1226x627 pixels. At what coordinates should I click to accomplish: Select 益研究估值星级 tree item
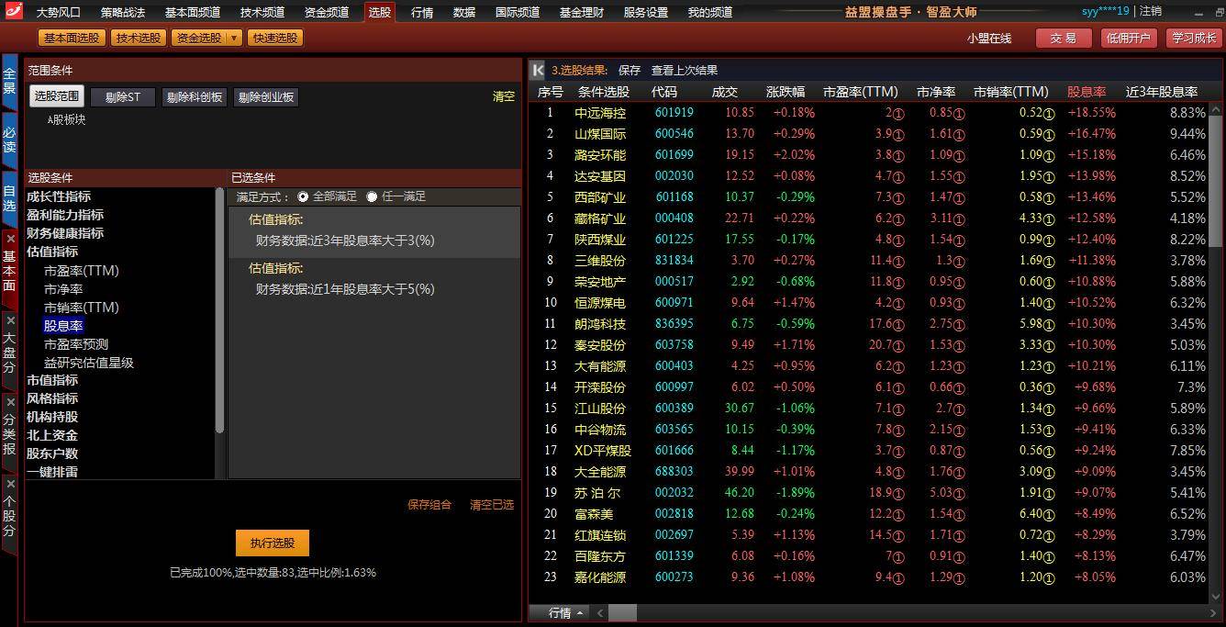click(89, 363)
